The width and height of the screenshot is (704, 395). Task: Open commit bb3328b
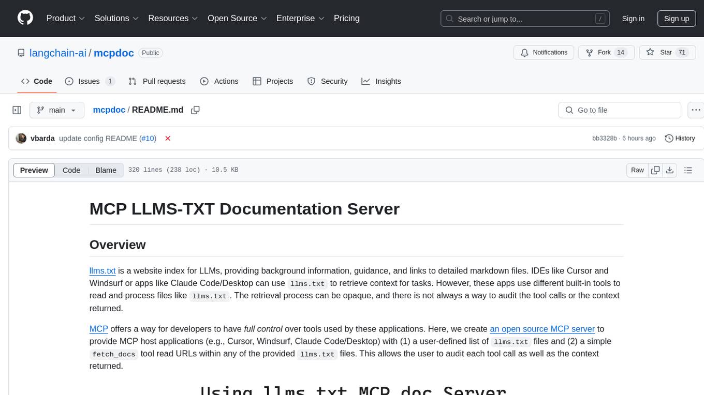605,139
